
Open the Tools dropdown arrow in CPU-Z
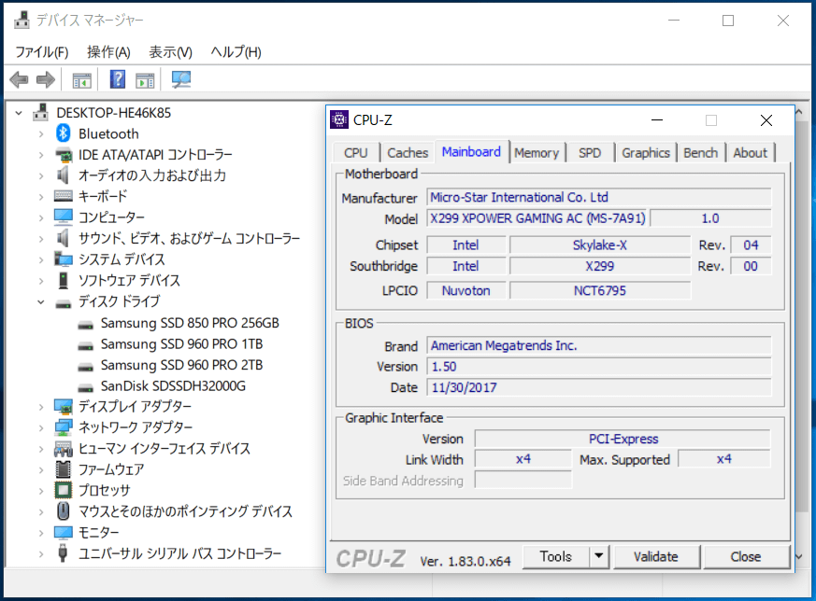599,556
